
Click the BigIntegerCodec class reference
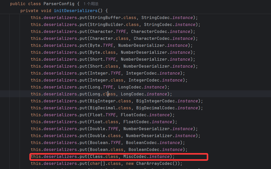point(155,101)
